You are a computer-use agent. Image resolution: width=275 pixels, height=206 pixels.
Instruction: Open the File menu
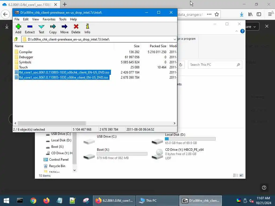point(17,19)
